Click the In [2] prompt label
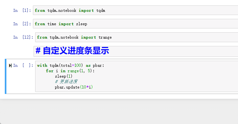 pyautogui.click(x=22, y=24)
